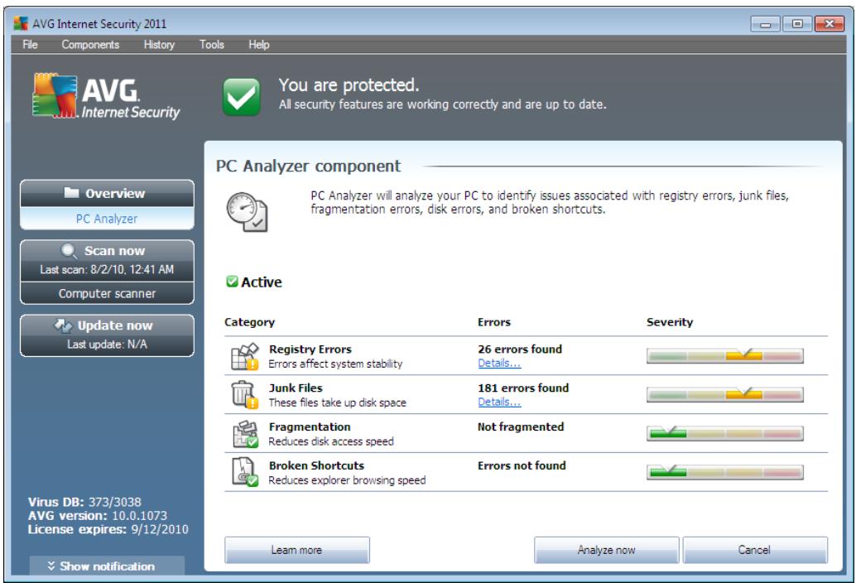The width and height of the screenshot is (856, 583).
Task: Click the 'Last scan: 8/2/10, 12:41 AM' text
Action: point(107,270)
